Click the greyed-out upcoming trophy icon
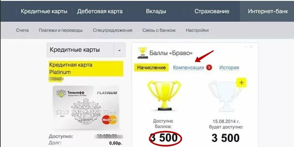 pos(224,97)
